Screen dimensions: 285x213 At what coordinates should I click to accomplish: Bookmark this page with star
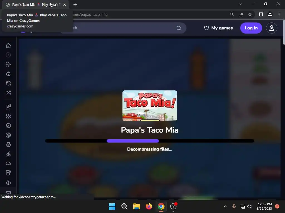click(x=250, y=14)
